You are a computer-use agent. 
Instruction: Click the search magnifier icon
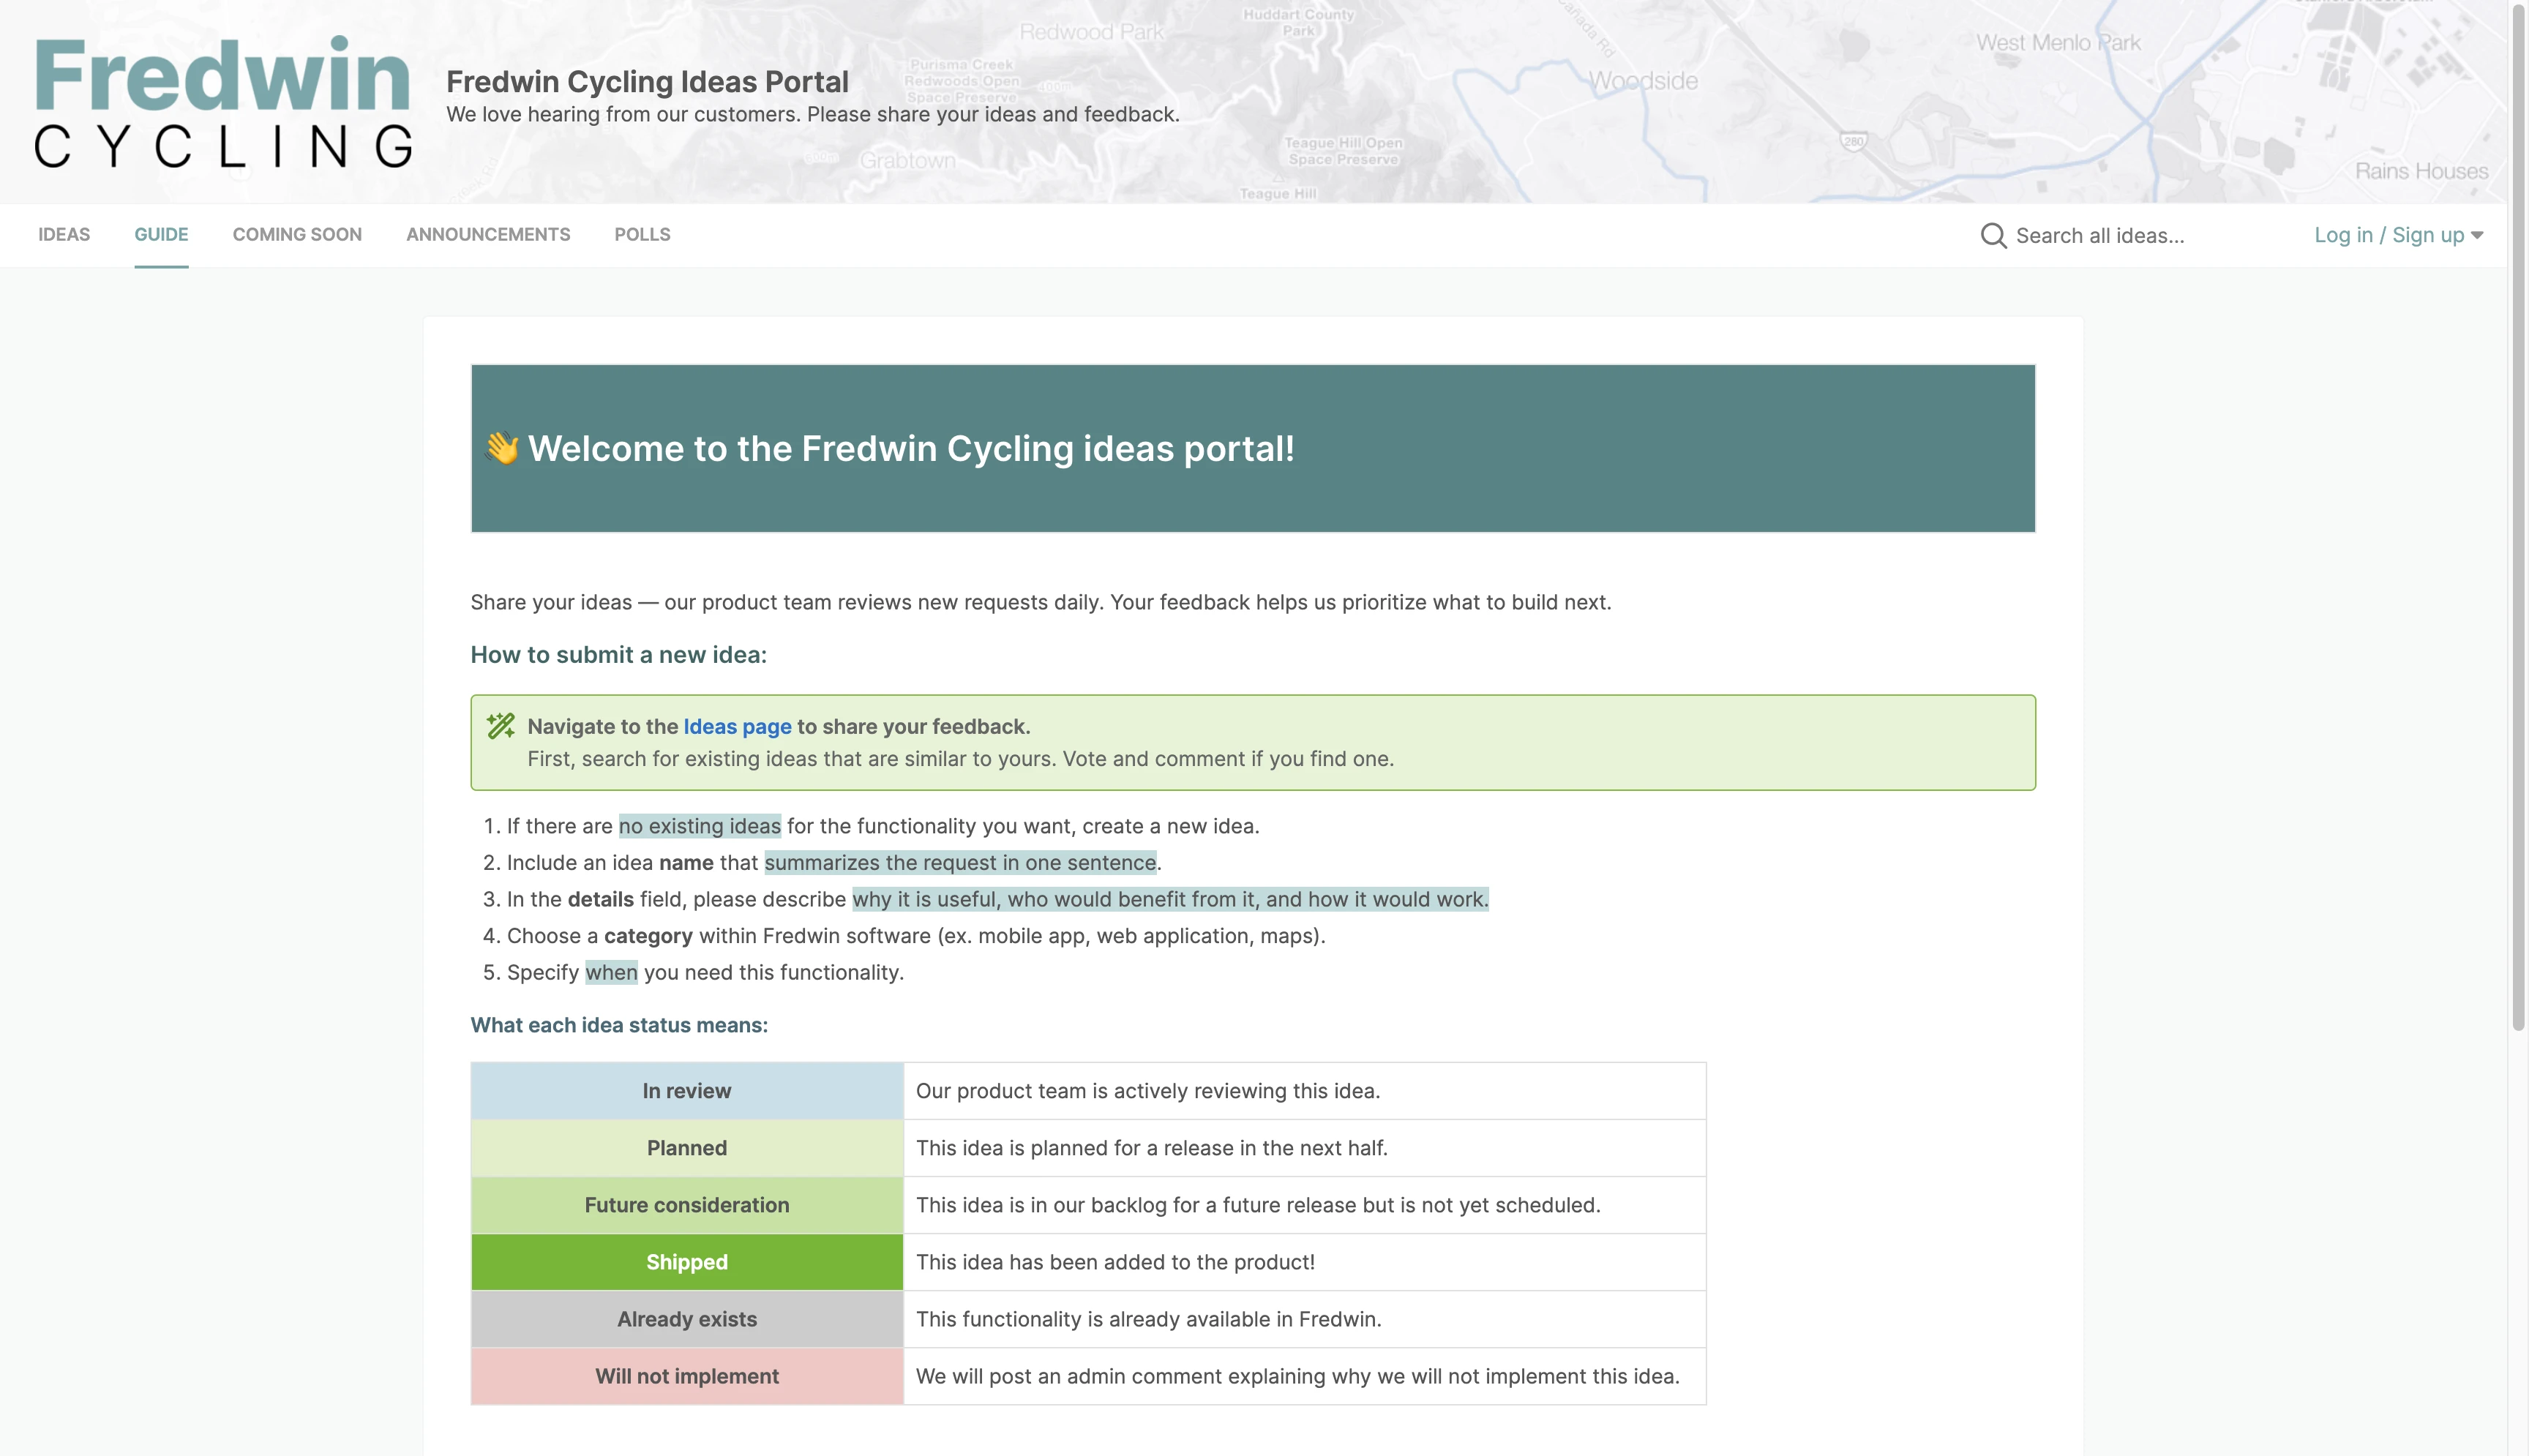pos(1992,235)
